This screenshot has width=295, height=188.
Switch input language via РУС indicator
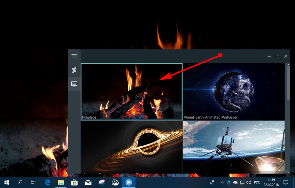(256, 182)
